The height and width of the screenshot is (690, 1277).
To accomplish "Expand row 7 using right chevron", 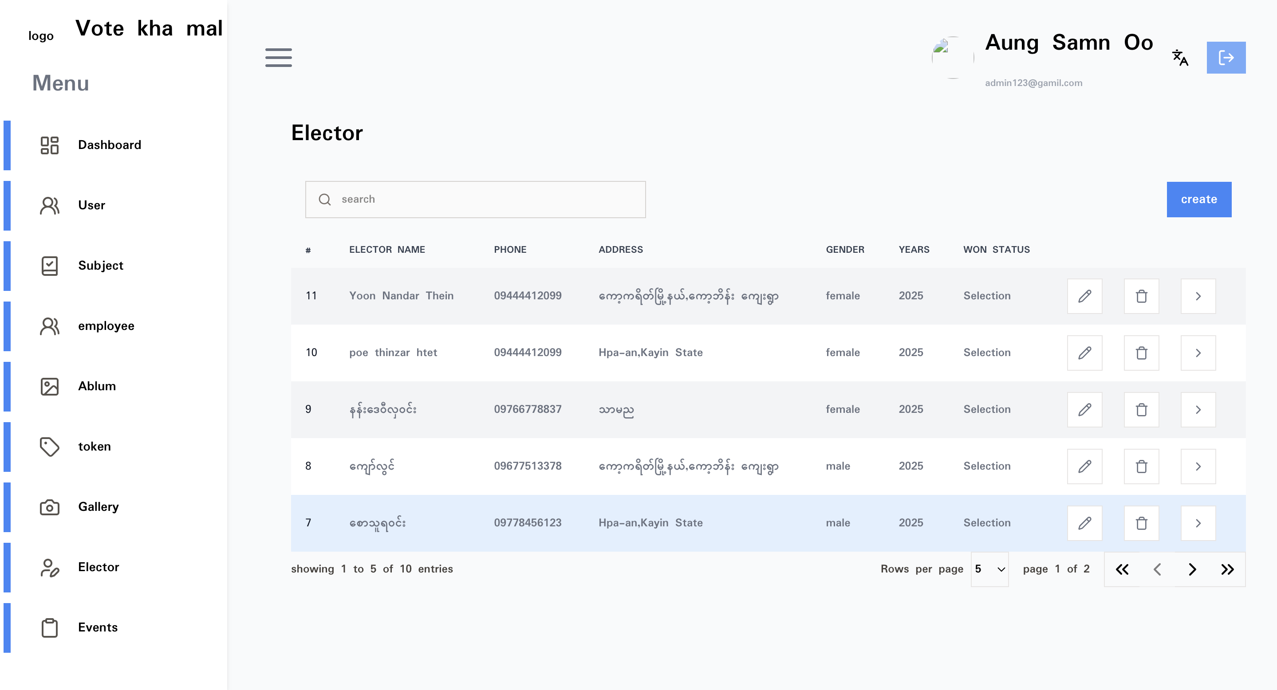I will pos(1198,523).
